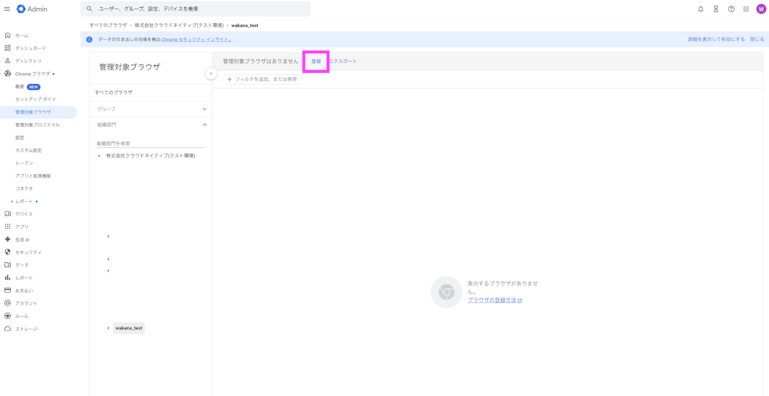
Task: Open 管理対象プロファイル
Action: [x=38, y=125]
